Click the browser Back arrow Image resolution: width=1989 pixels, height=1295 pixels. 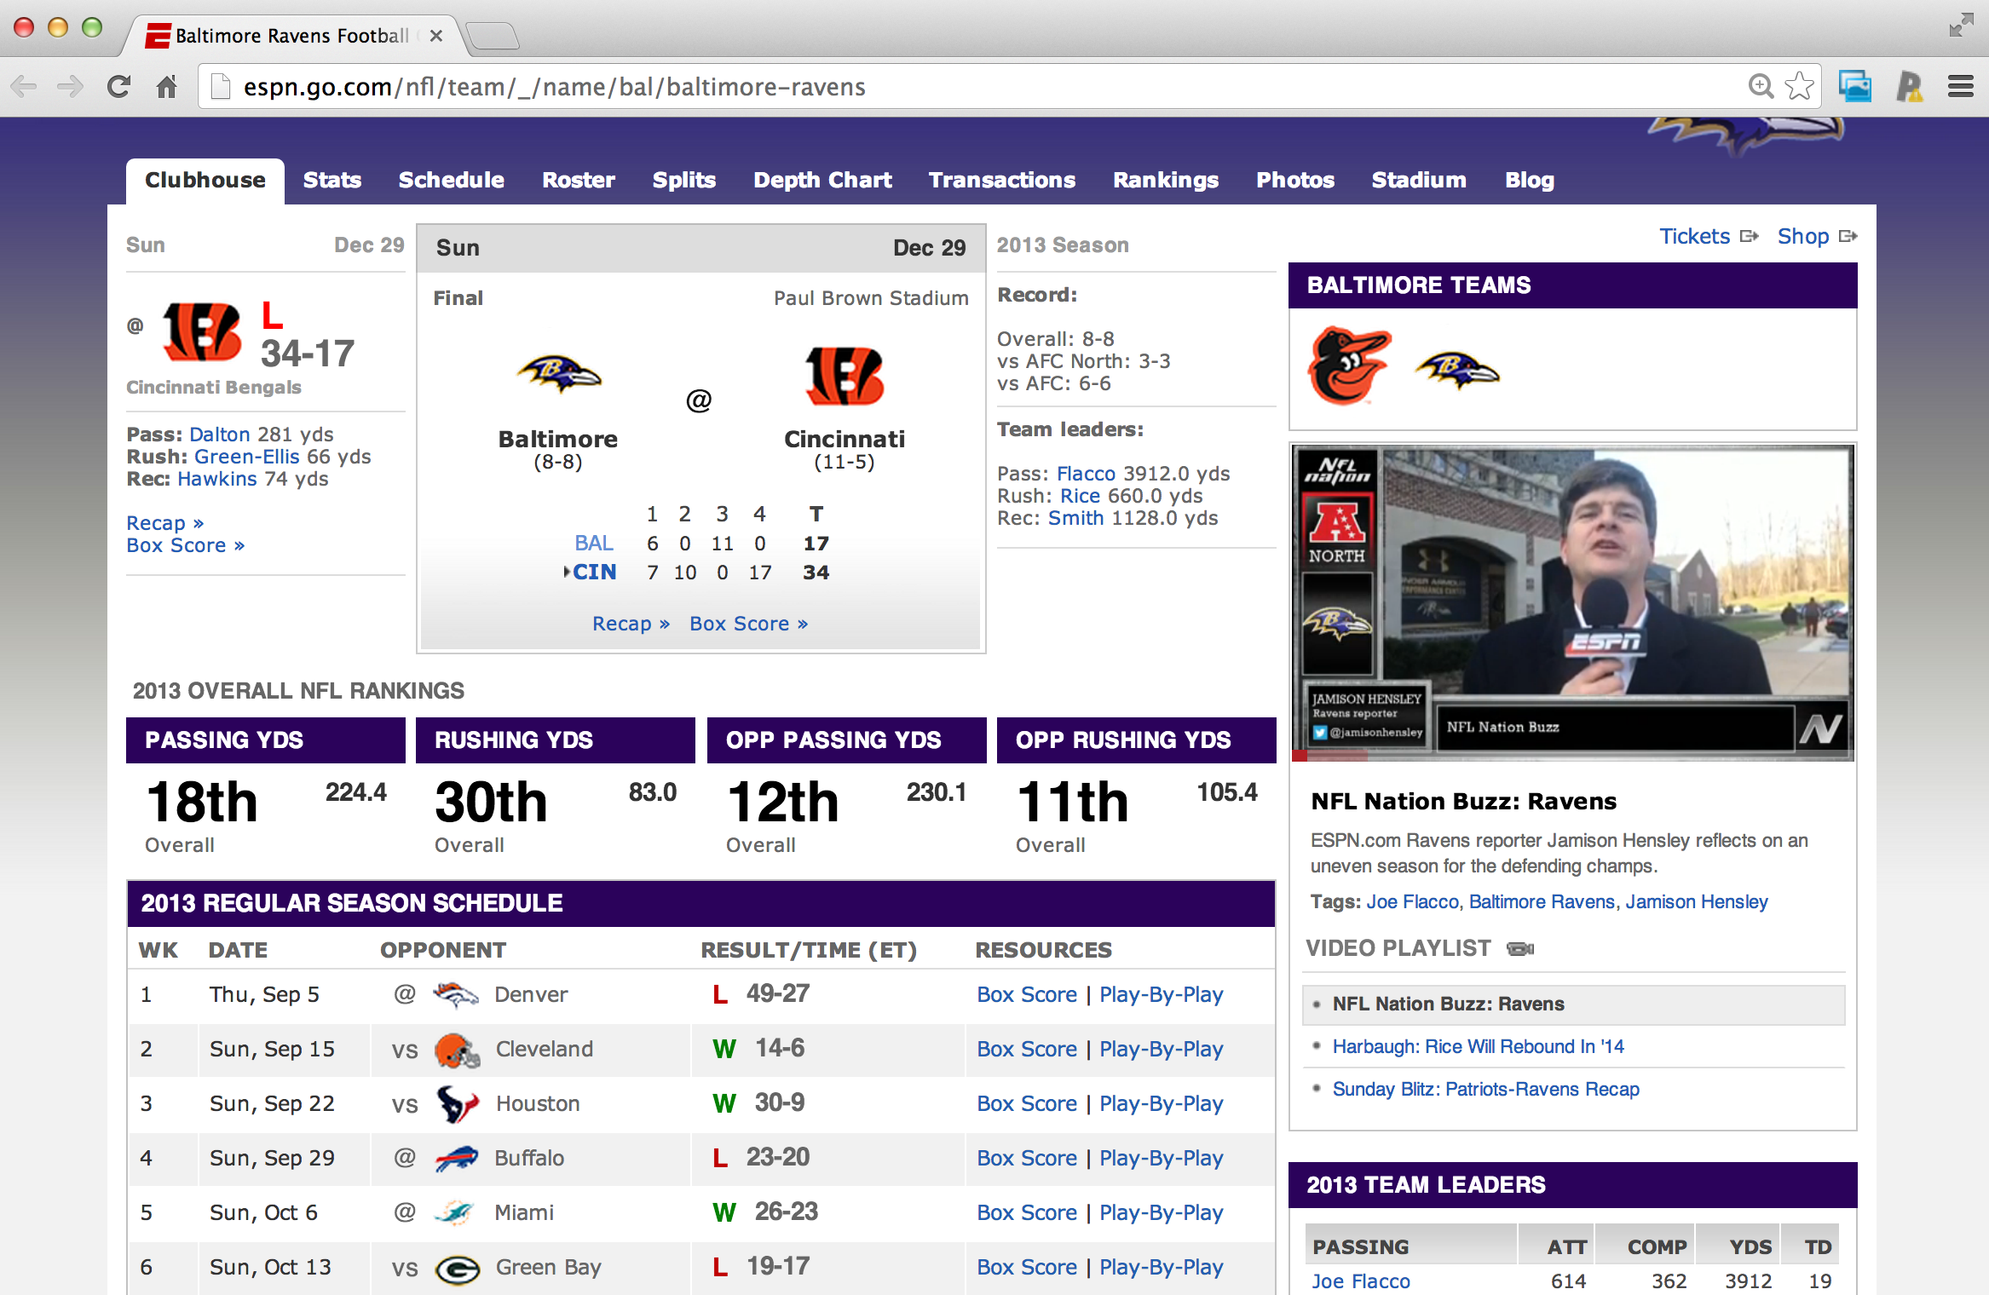pyautogui.click(x=24, y=86)
